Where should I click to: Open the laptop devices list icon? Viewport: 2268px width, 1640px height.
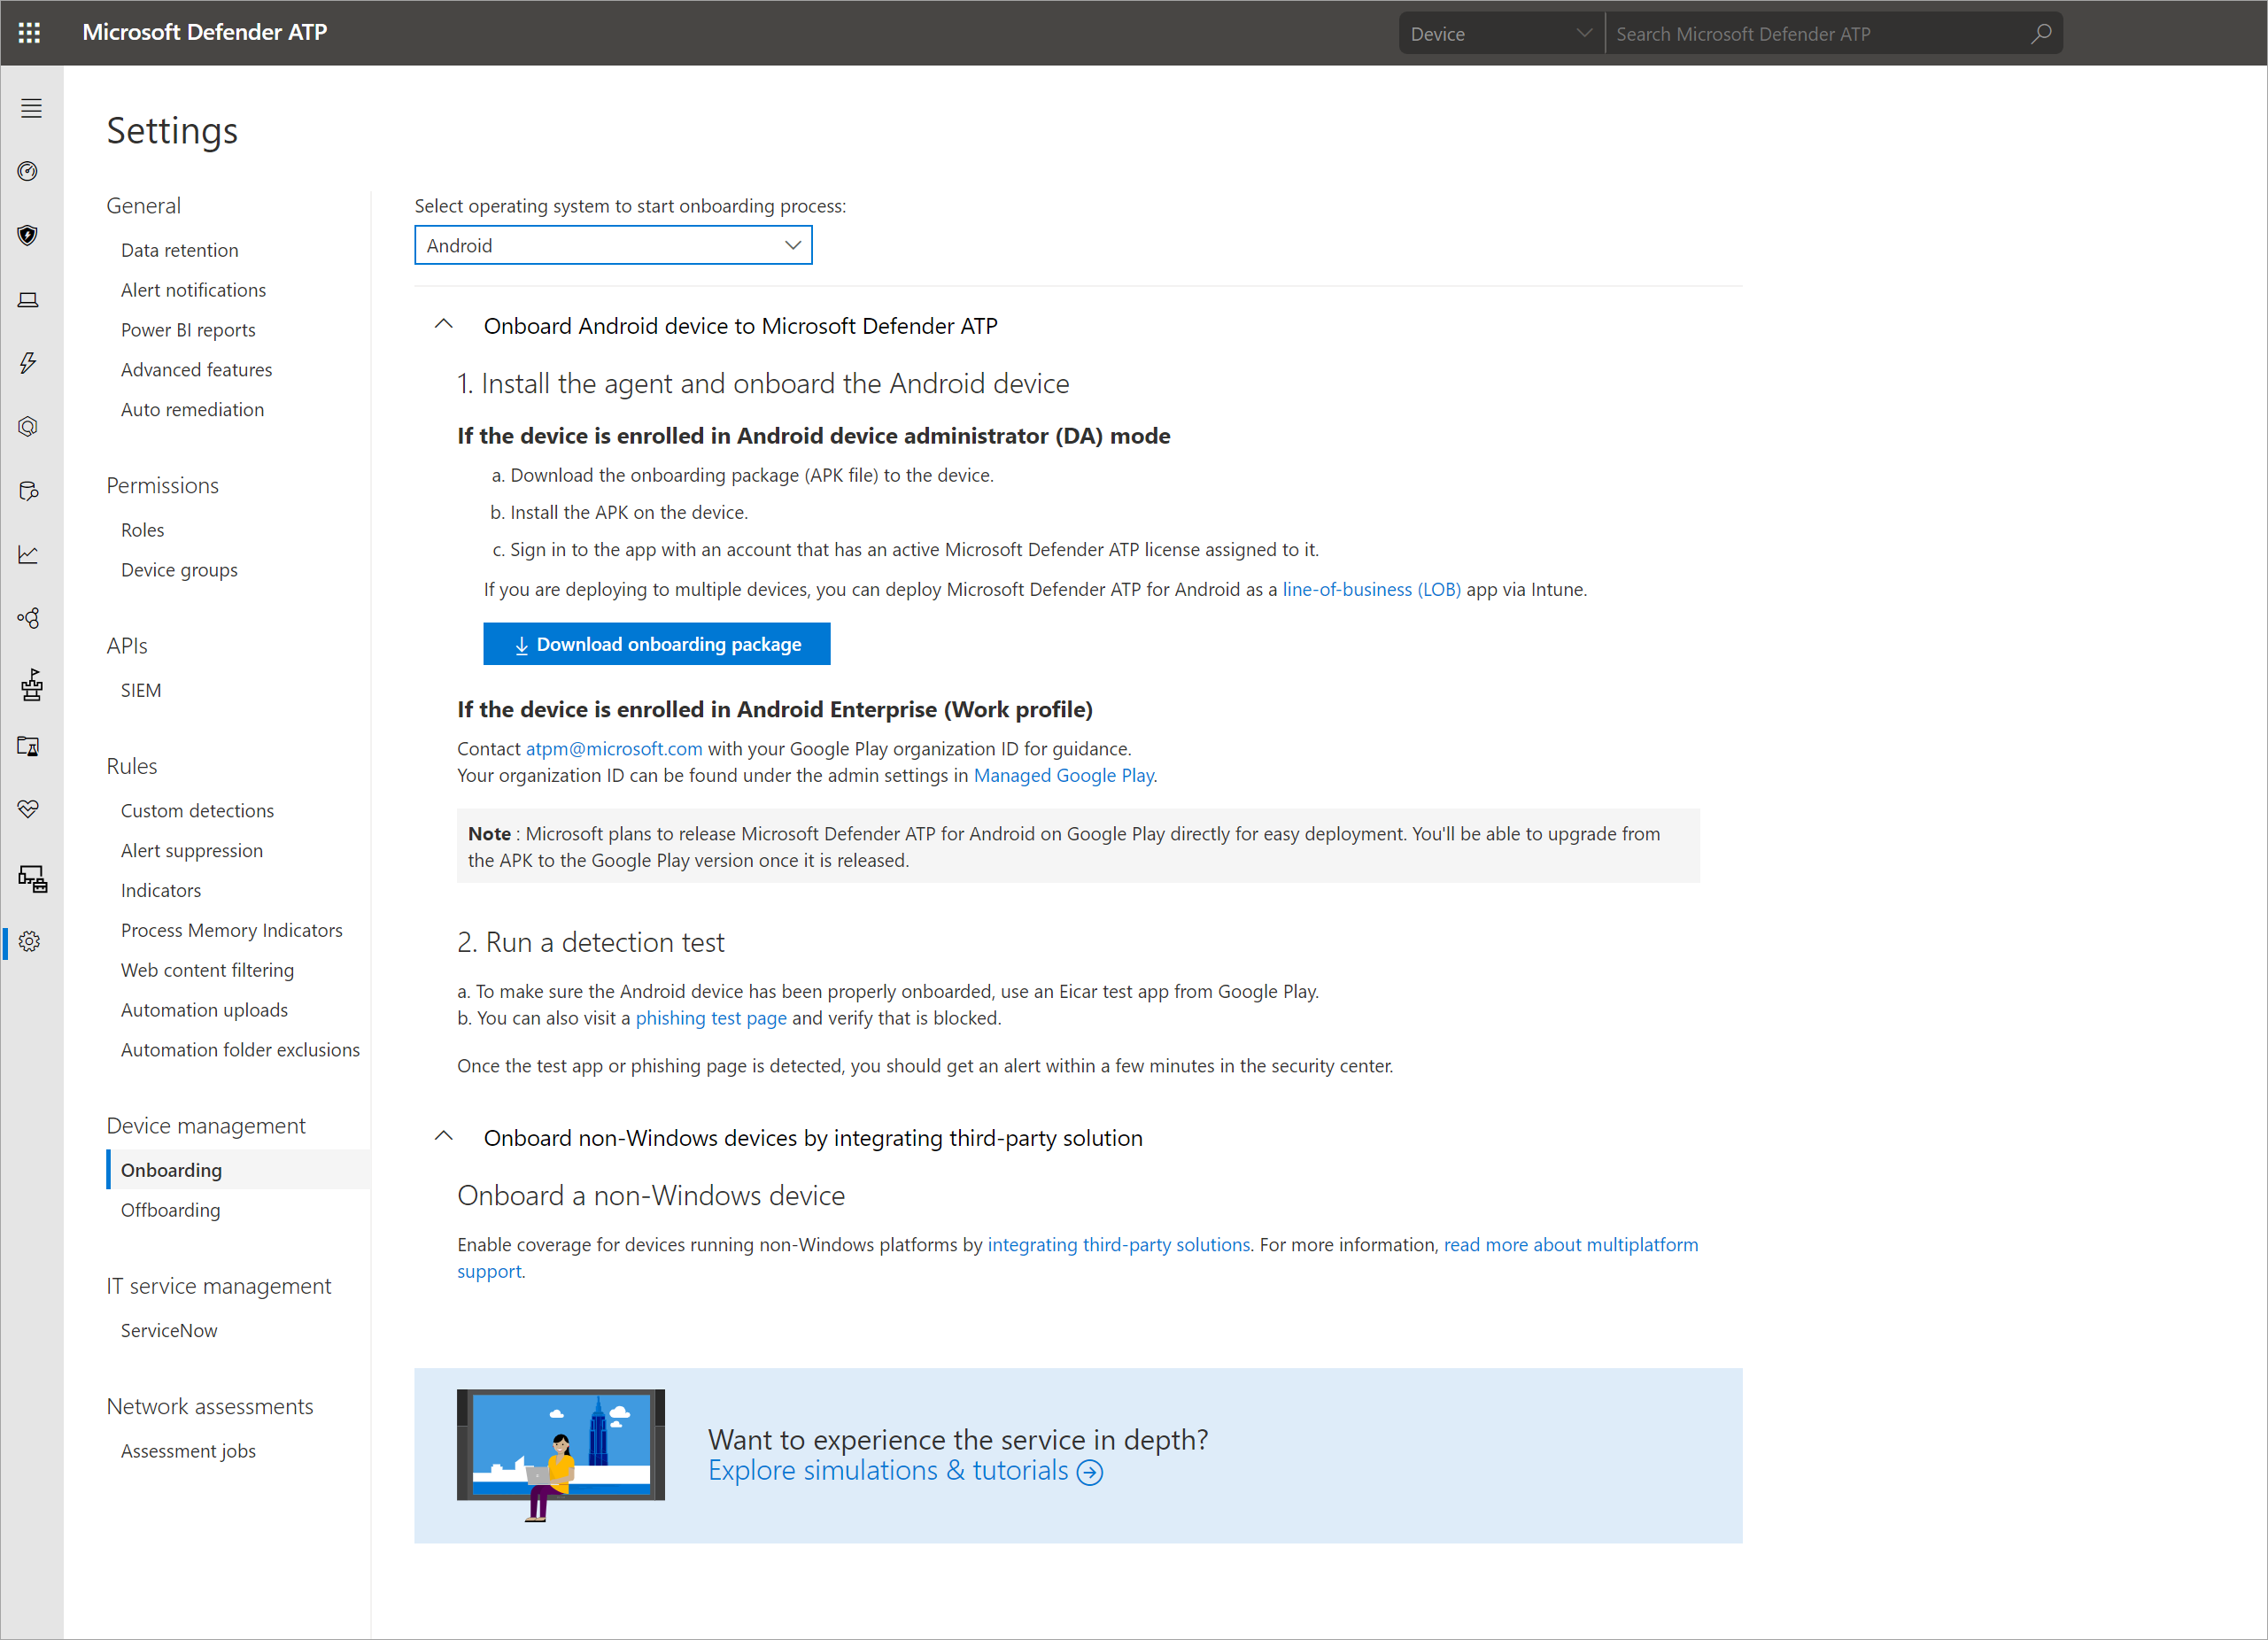pyautogui.click(x=29, y=299)
